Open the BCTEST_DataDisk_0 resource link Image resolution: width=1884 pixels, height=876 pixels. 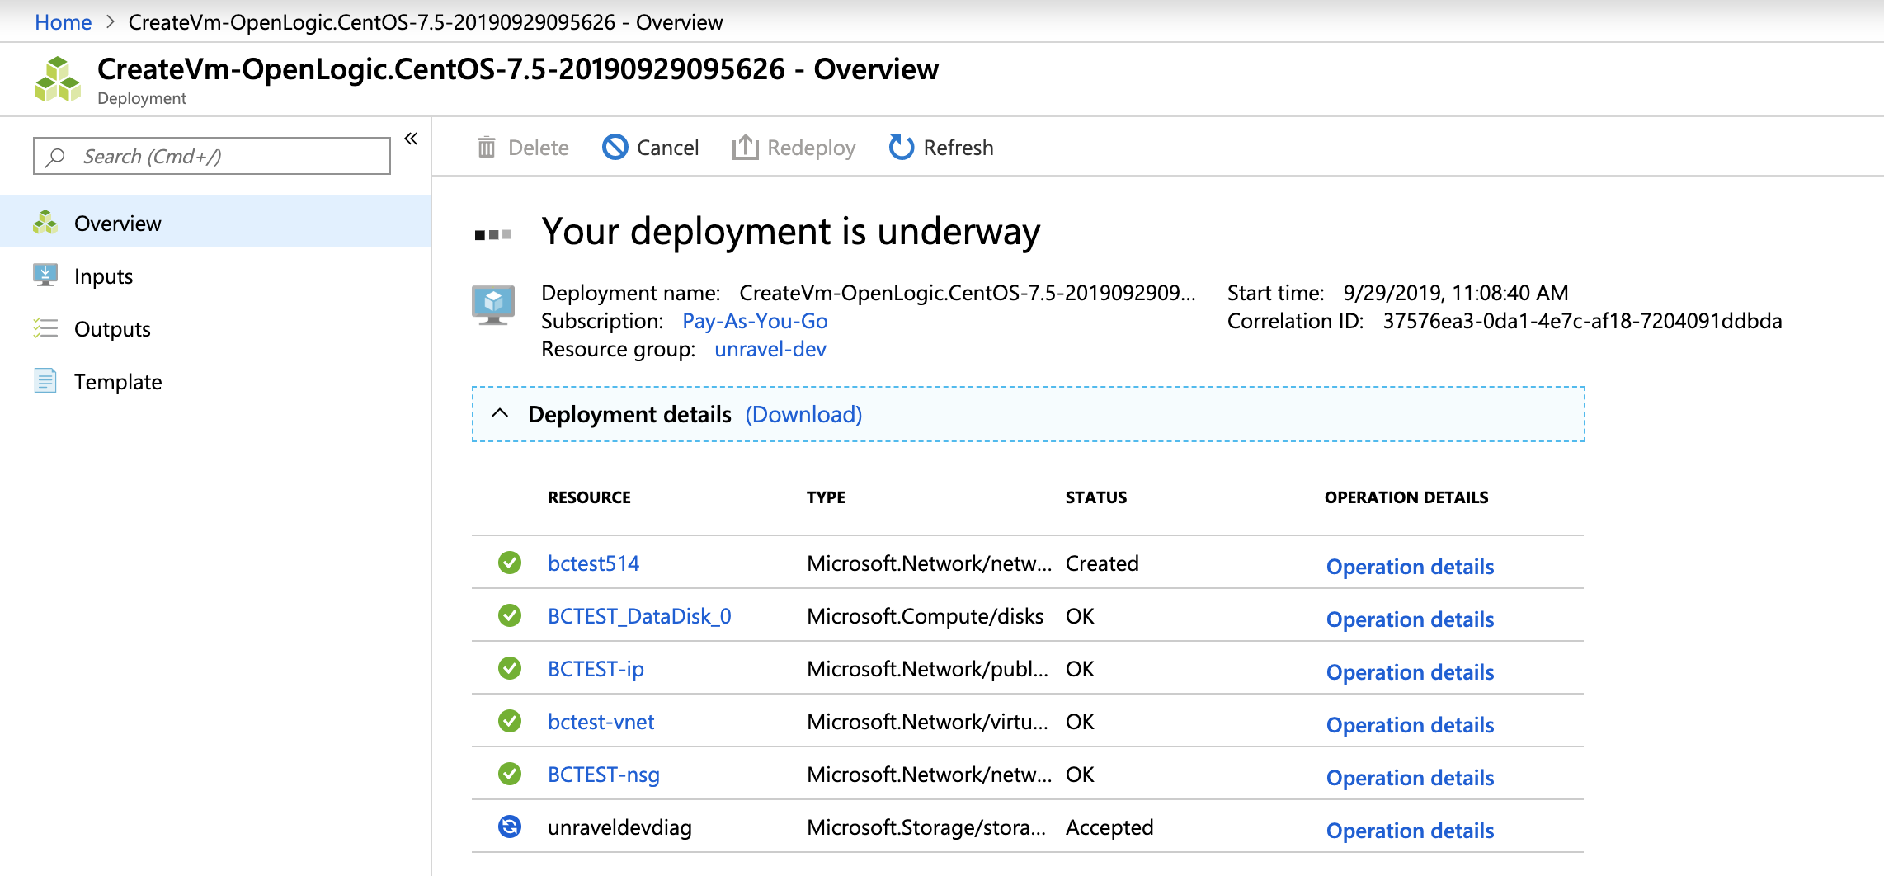639,616
